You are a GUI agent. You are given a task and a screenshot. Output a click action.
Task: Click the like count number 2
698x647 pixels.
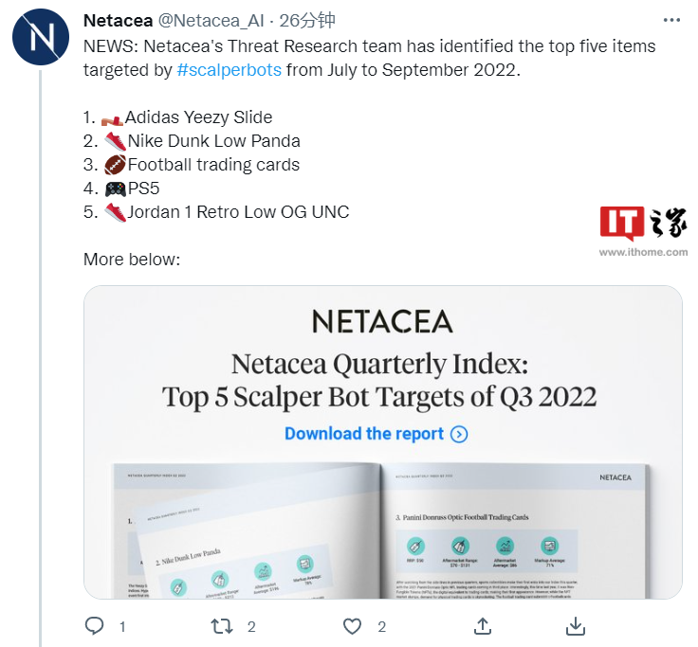click(x=381, y=627)
